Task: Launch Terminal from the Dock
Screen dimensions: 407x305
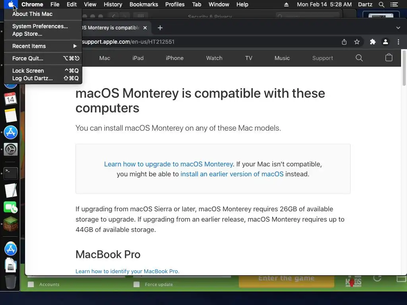Action: tap(11, 173)
